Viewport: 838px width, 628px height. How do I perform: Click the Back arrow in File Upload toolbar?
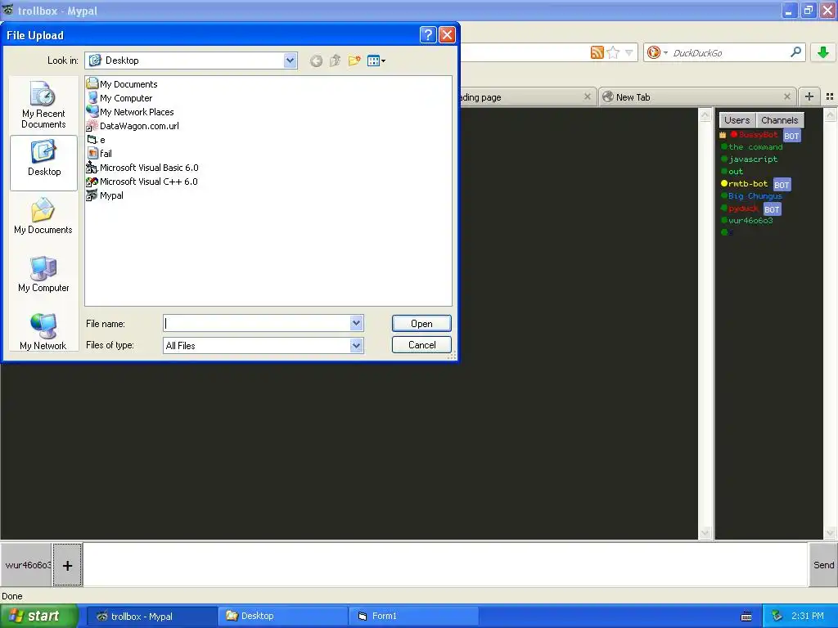[x=317, y=61]
